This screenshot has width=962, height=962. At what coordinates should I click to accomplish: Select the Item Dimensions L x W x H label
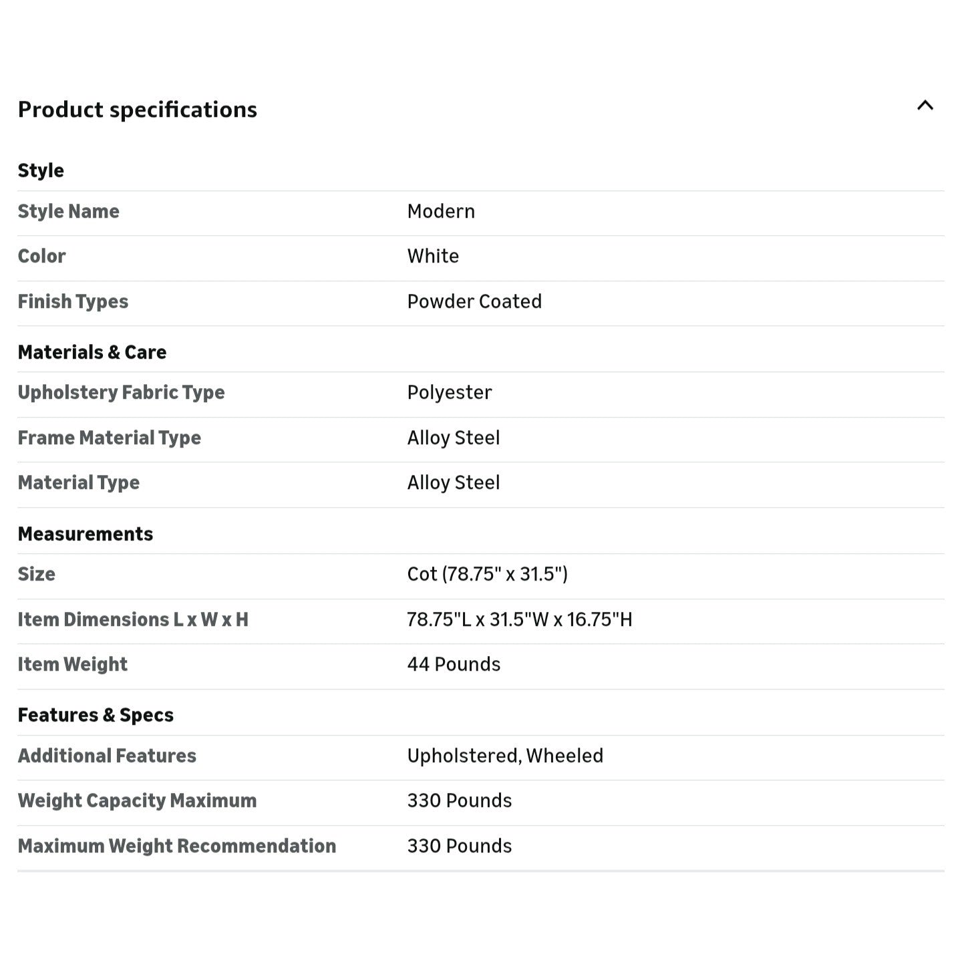point(133,620)
